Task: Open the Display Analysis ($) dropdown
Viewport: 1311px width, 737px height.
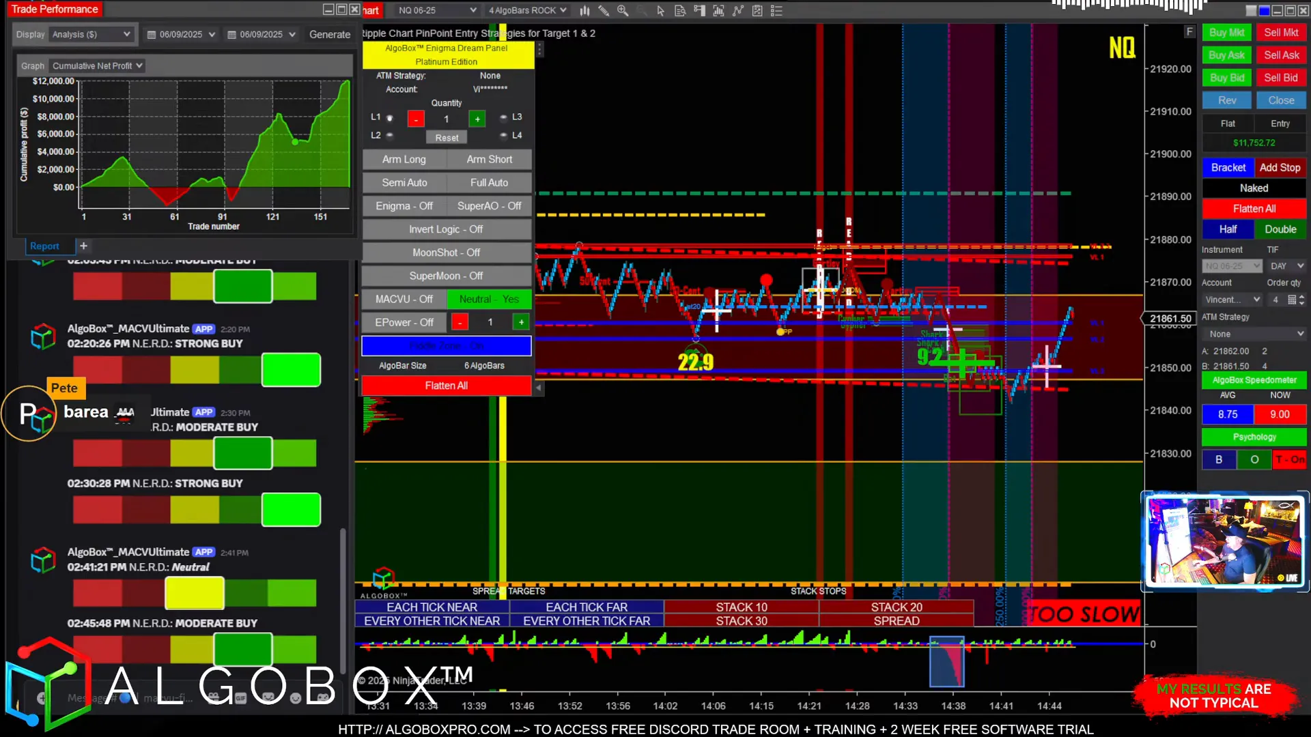Action: pos(91,34)
